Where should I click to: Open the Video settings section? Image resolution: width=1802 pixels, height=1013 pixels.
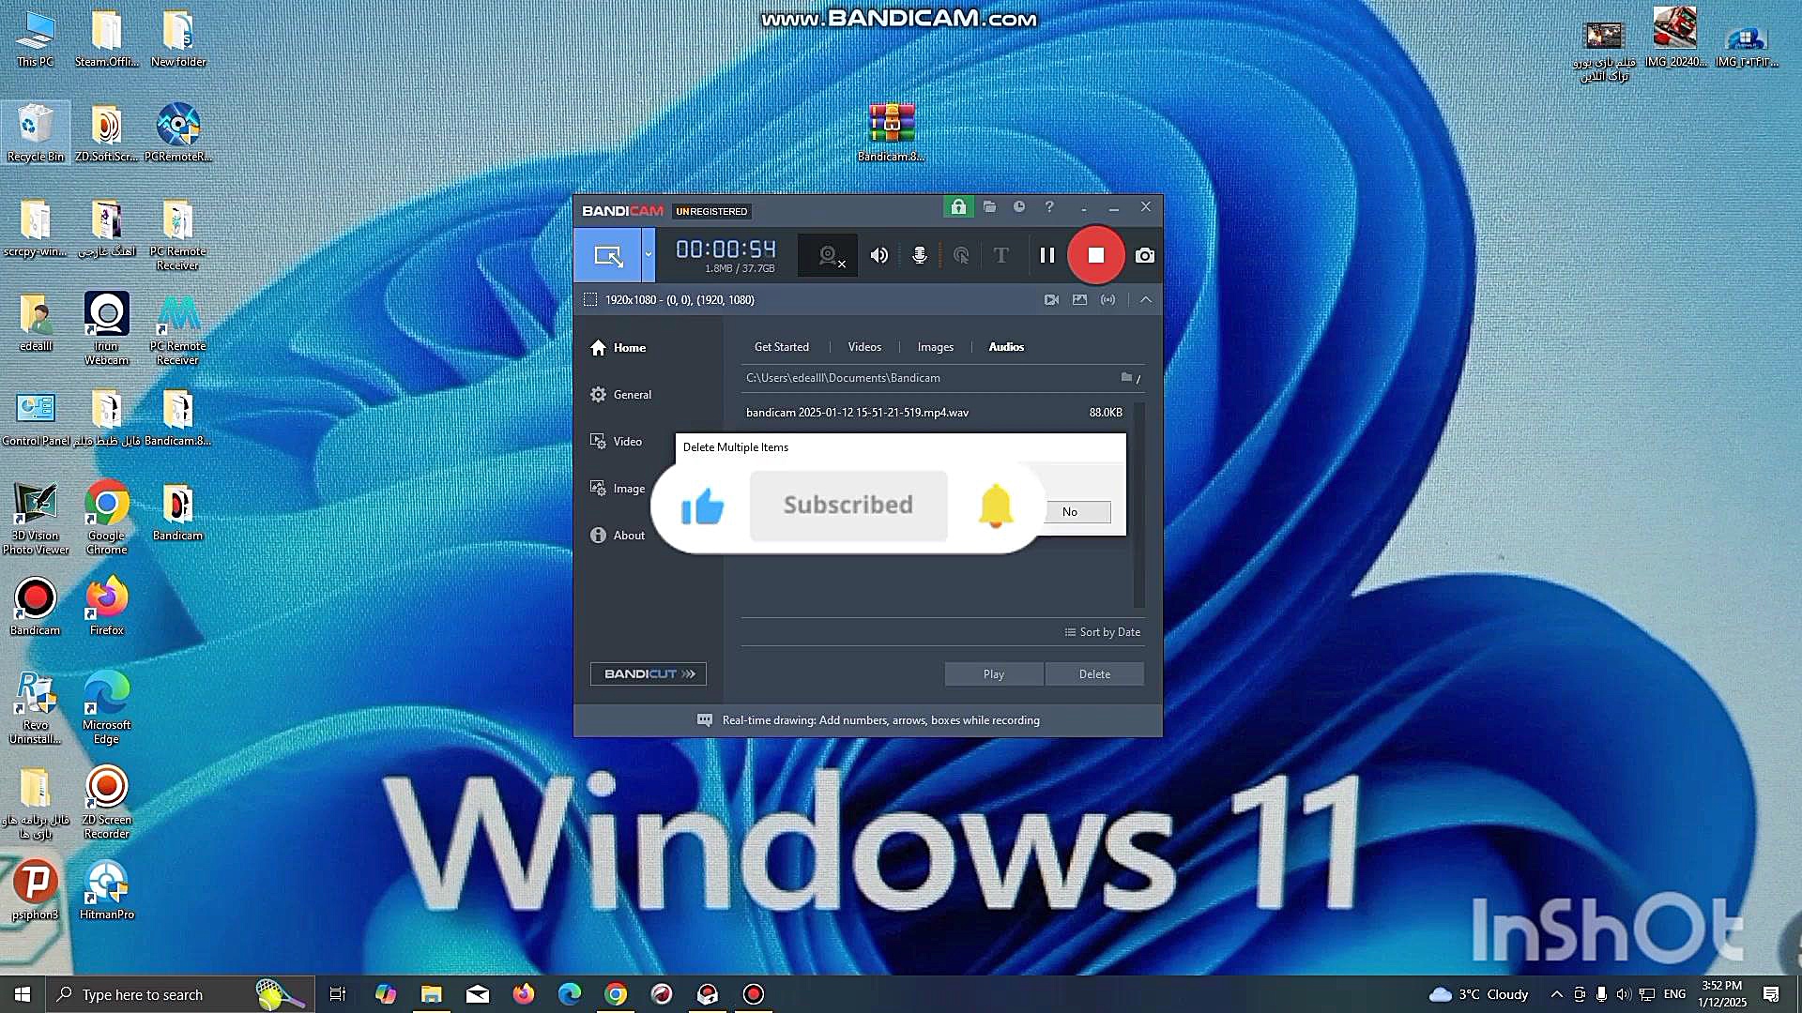click(x=617, y=442)
